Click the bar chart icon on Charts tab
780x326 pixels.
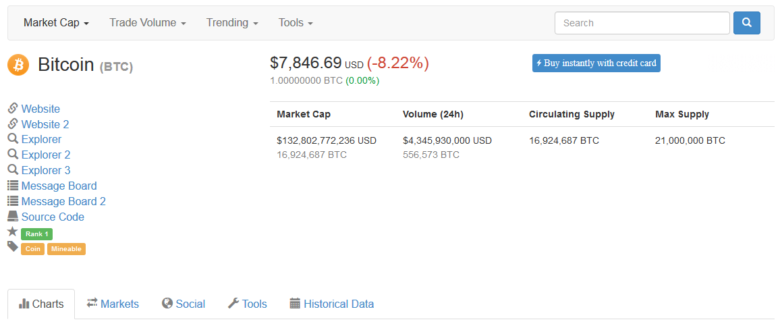(x=24, y=303)
